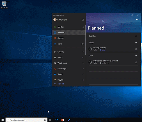Viewport: 142px width, 122px height.
Task: Open the Flagged list
Action: (x=68, y=38)
